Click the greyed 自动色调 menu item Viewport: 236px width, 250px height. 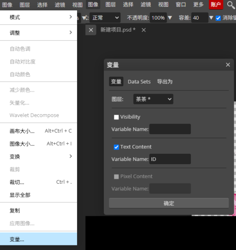tap(38, 49)
